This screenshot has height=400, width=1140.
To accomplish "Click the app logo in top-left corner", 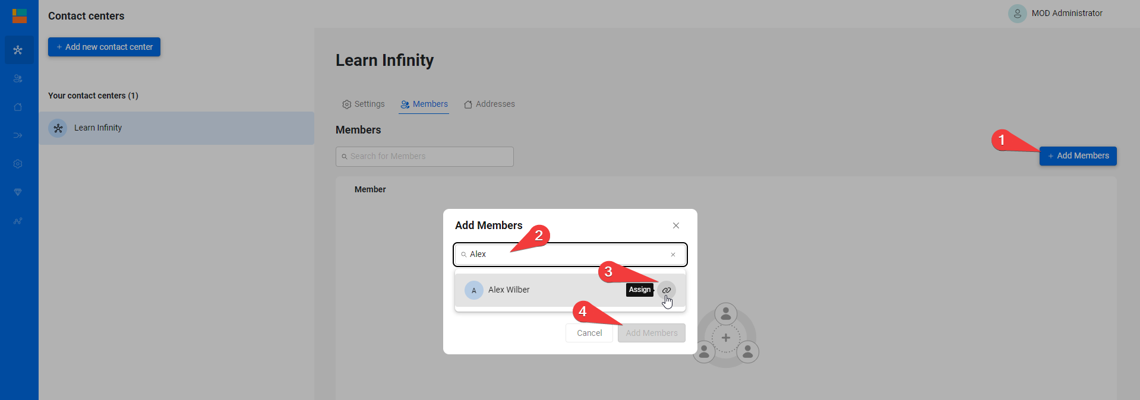I will (20, 16).
